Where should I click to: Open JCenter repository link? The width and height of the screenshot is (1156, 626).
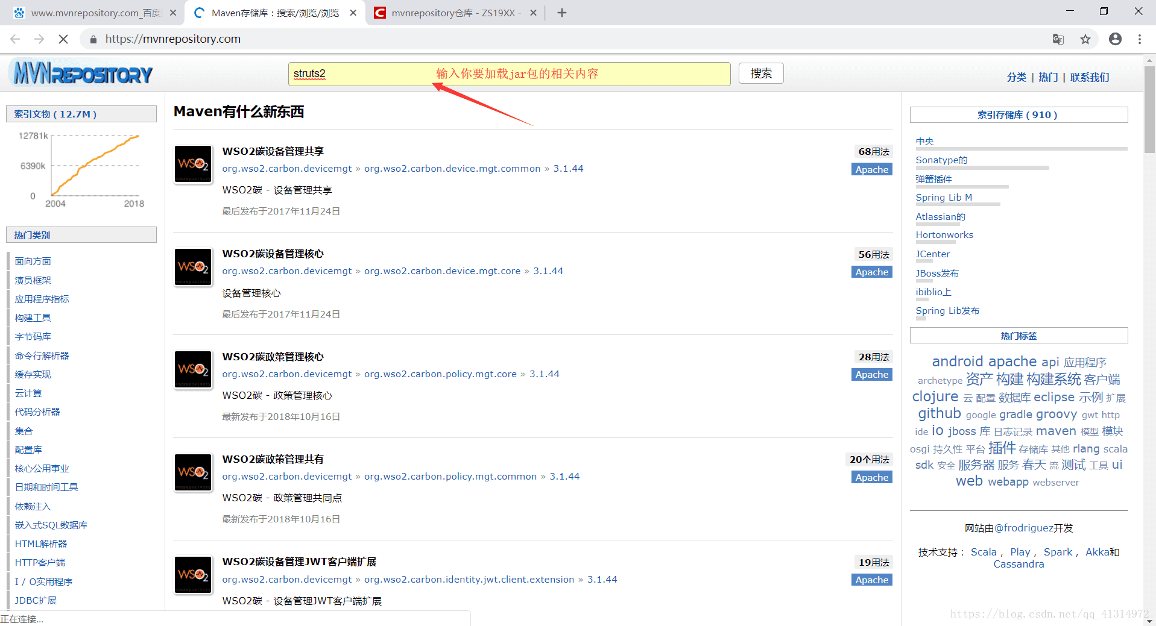pos(933,254)
